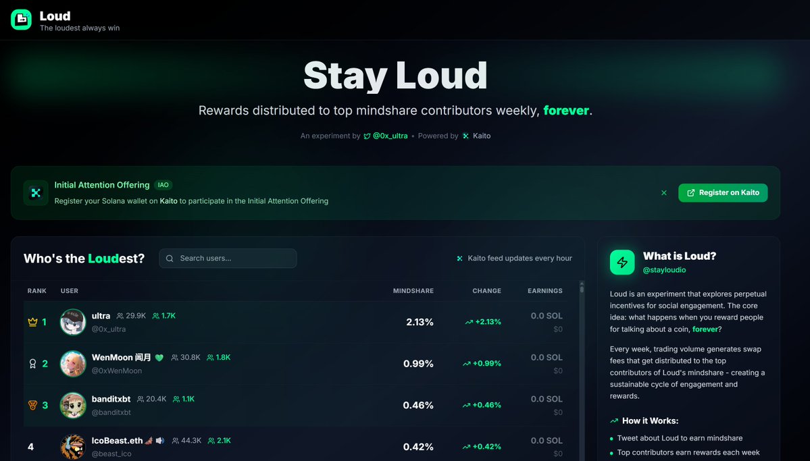Viewport: 810px width, 461px height.
Task: Click the bronze medal icon for rank 3
Action: click(x=32, y=405)
